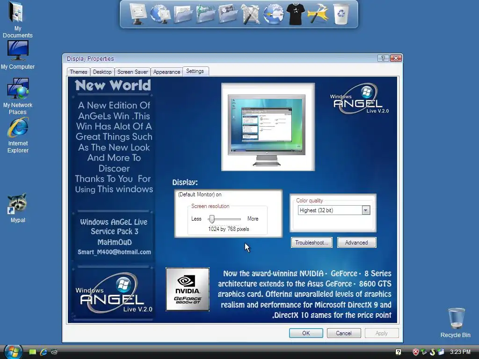The image size is (479, 359).
Task: Open the hammer and wrench tools icon in dock
Action: coord(251,14)
